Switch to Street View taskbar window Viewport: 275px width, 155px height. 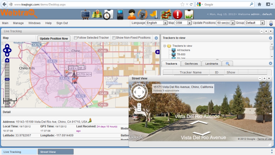(x=56, y=152)
